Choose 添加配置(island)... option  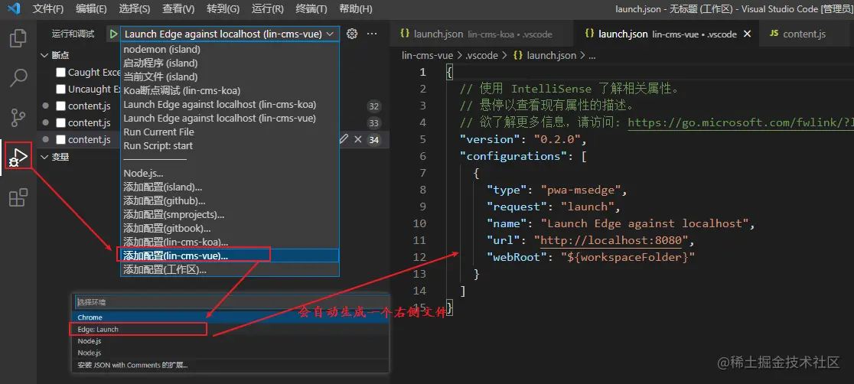tap(230, 187)
